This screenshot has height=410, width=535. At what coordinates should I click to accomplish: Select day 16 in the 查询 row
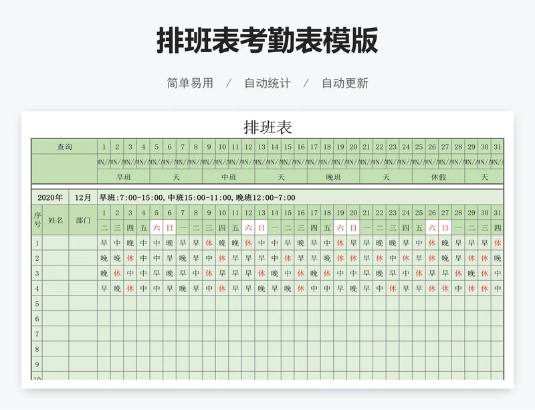(301, 146)
